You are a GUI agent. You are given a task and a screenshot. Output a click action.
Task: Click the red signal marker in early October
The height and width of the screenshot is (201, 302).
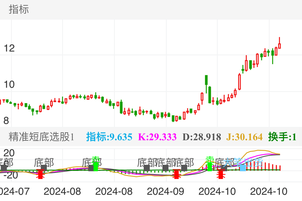pos(221,174)
